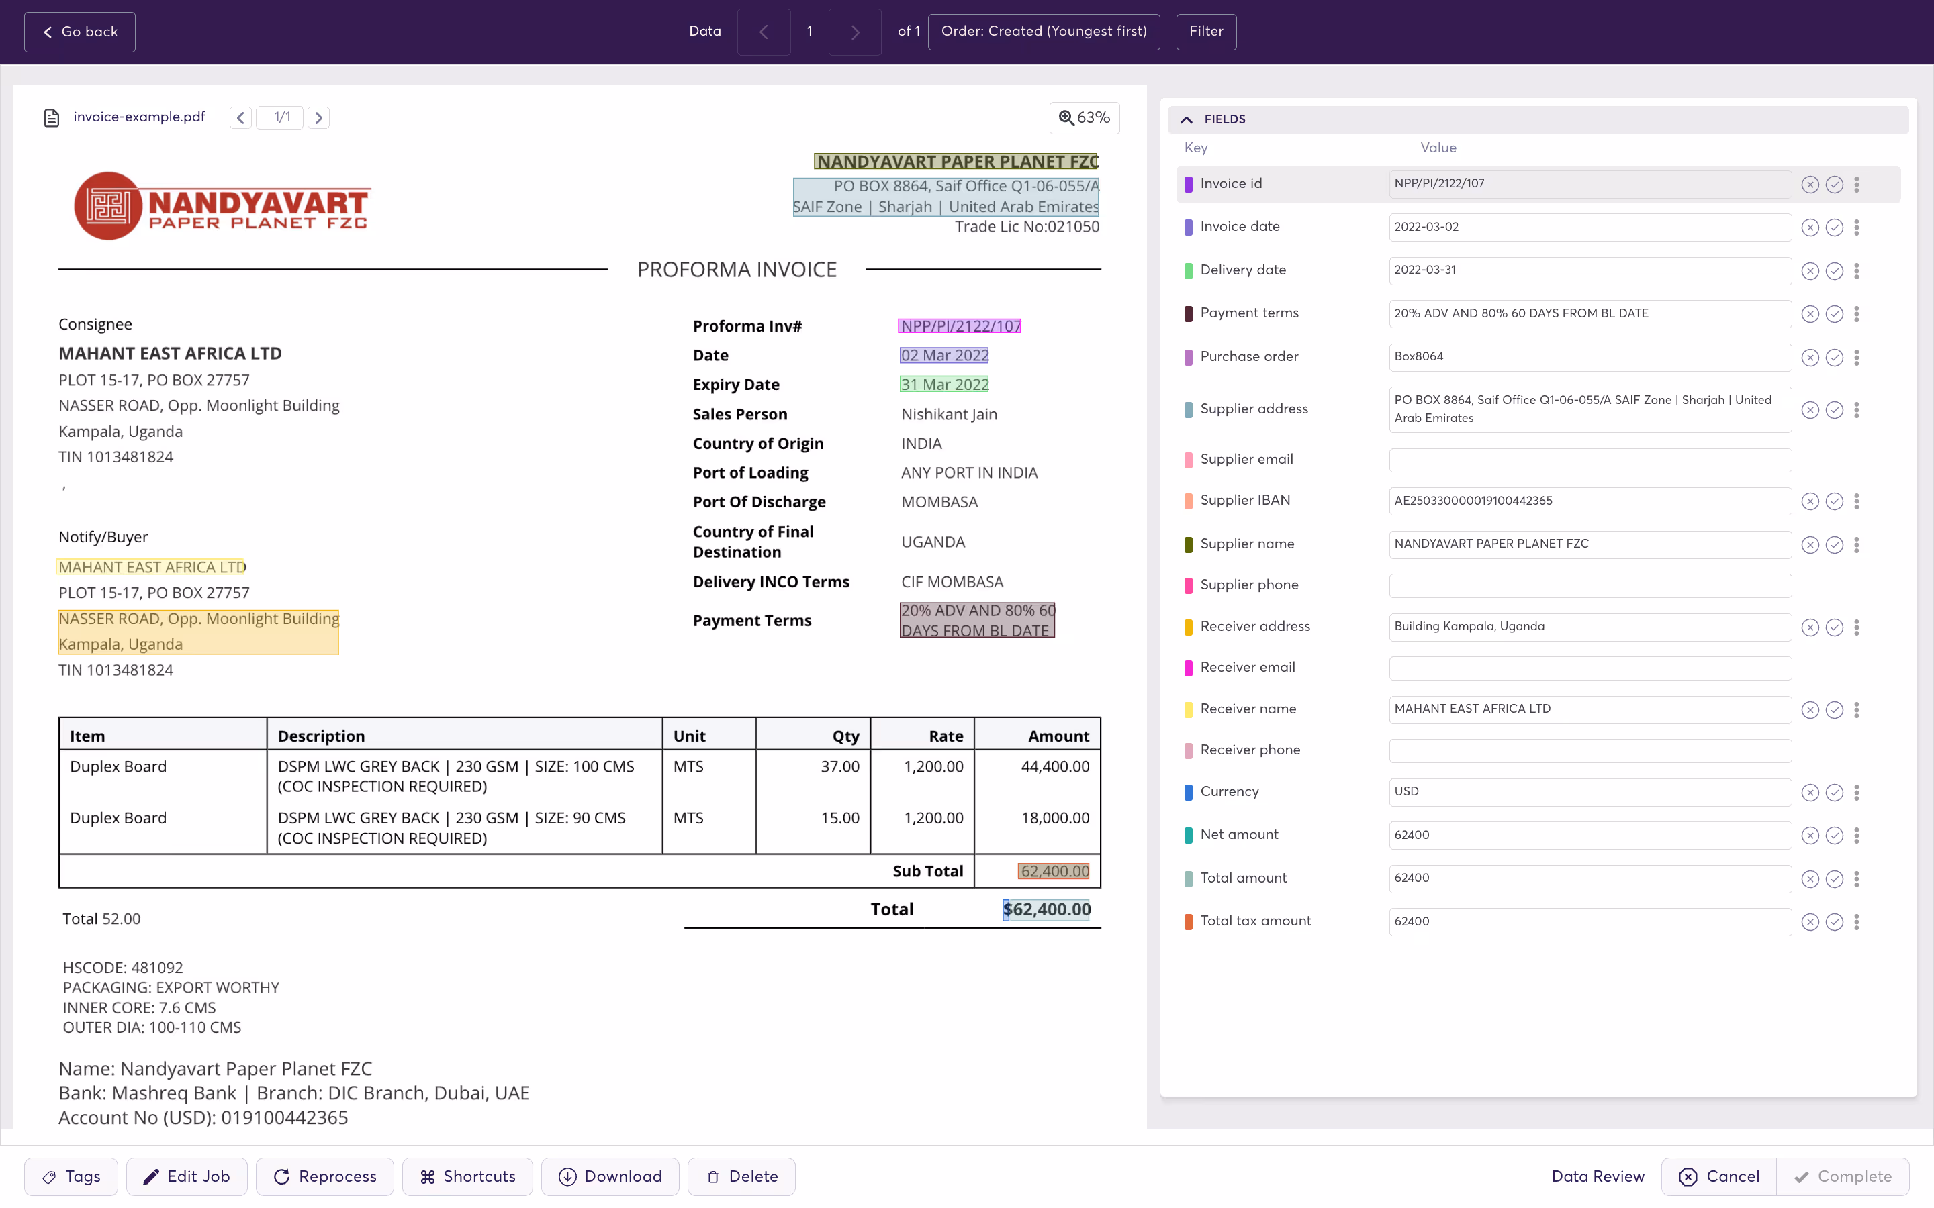The height and width of the screenshot is (1208, 1934).
Task: Edit the Receiver phone input field
Action: click(1590, 750)
